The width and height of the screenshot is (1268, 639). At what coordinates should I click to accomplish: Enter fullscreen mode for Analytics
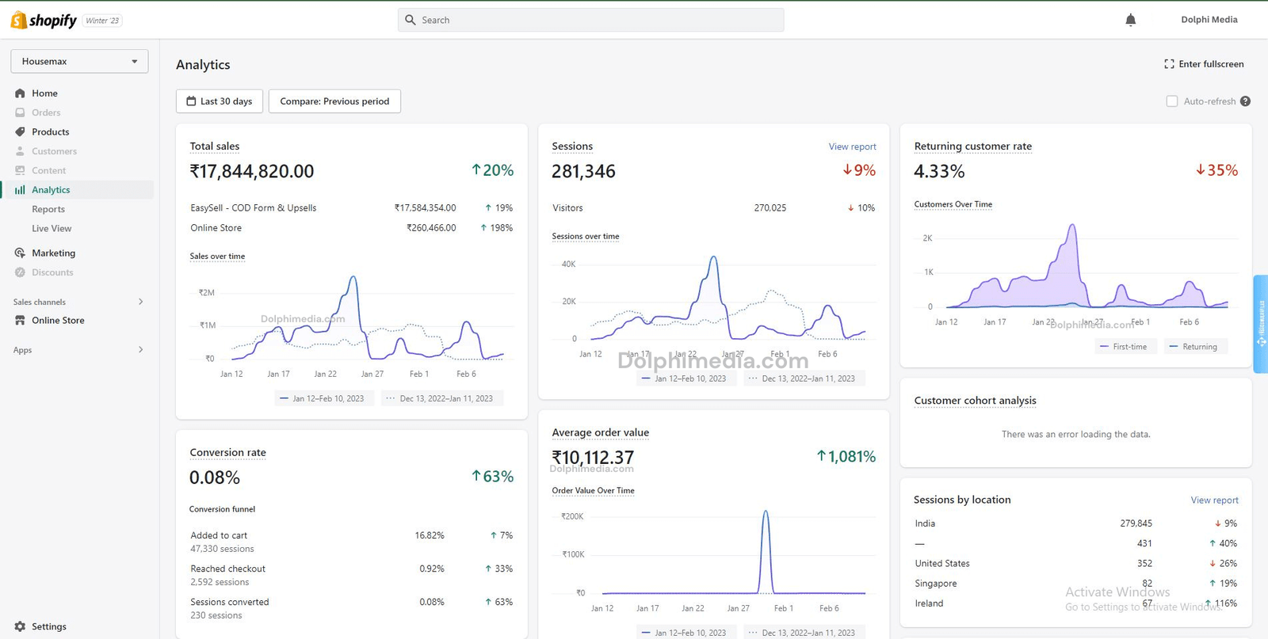point(1204,64)
